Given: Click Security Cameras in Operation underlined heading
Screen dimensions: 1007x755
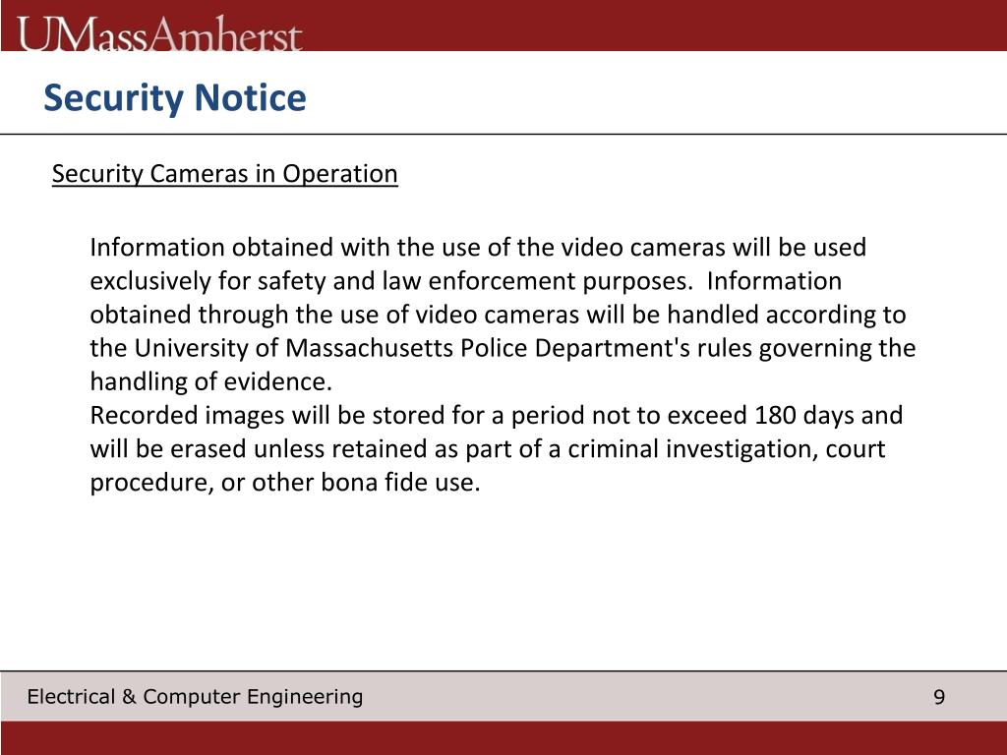Looking at the screenshot, I should tap(225, 174).
